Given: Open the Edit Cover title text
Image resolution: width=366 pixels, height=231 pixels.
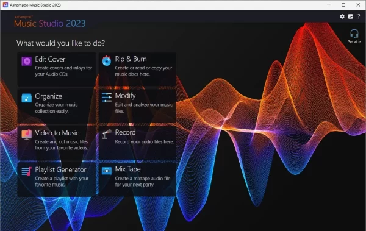Looking at the screenshot, I should [x=50, y=59].
